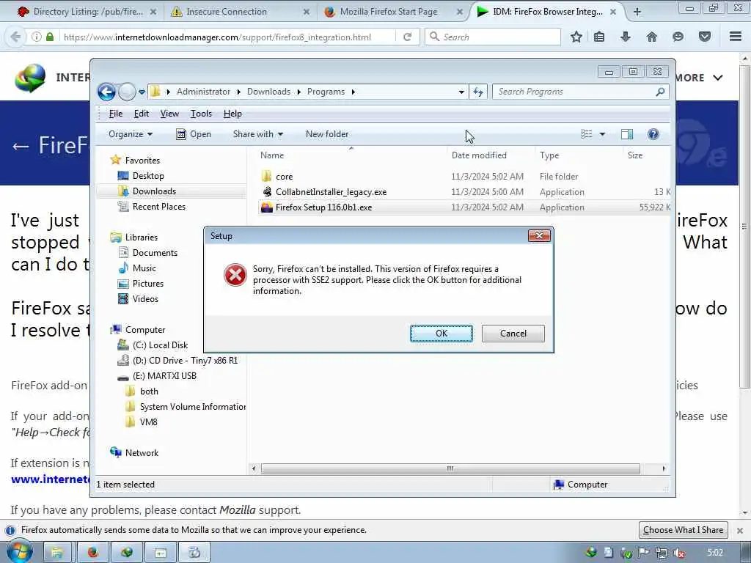Select Videos library

tap(145, 299)
